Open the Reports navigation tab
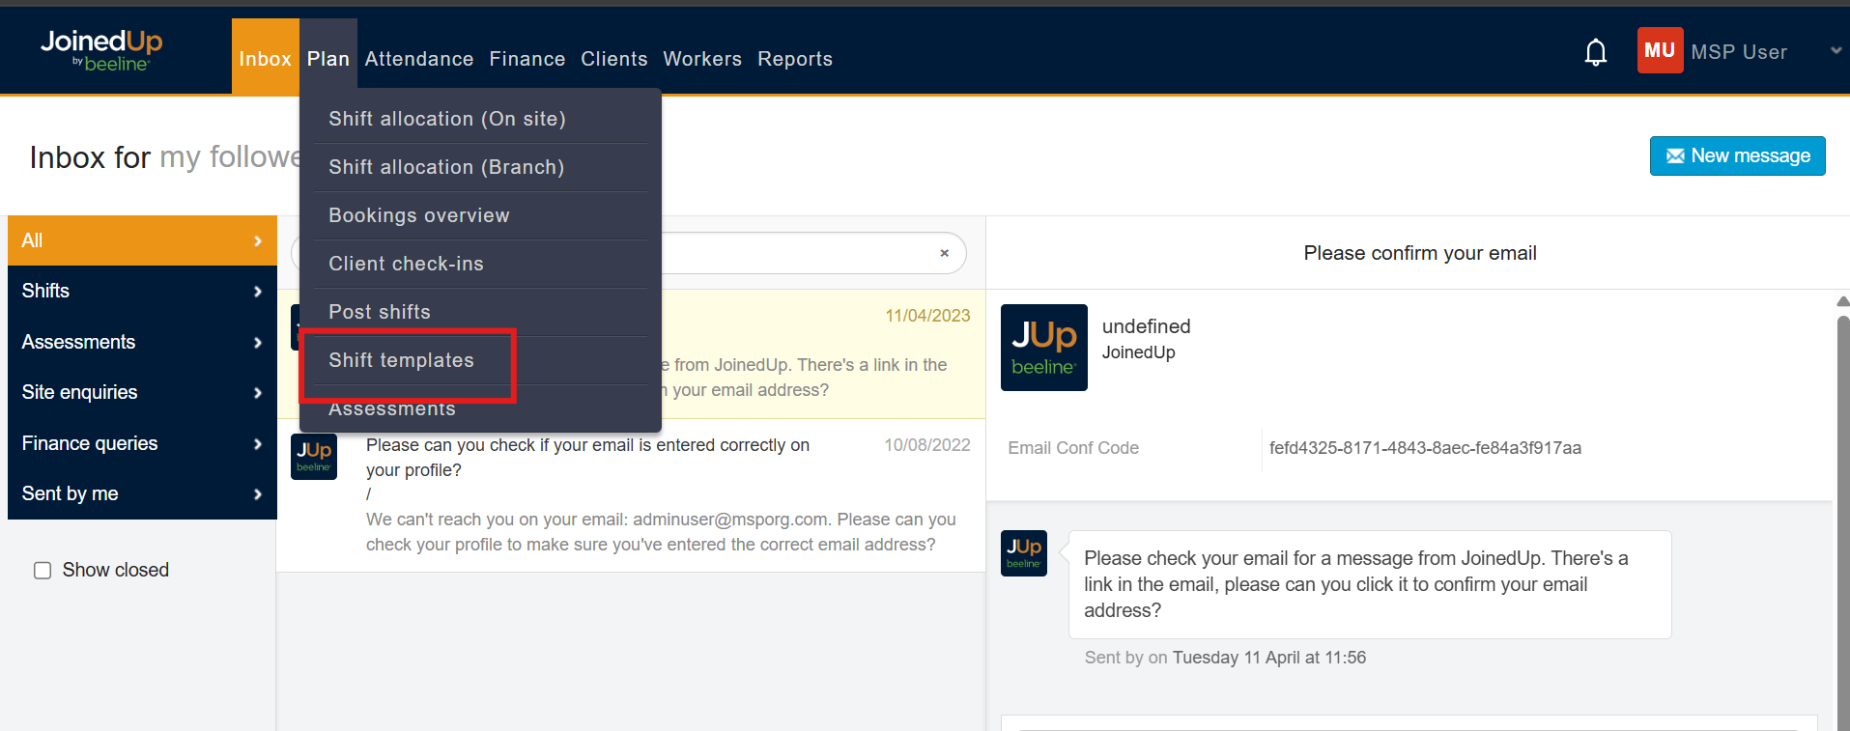The height and width of the screenshot is (731, 1850). pyautogui.click(x=794, y=59)
